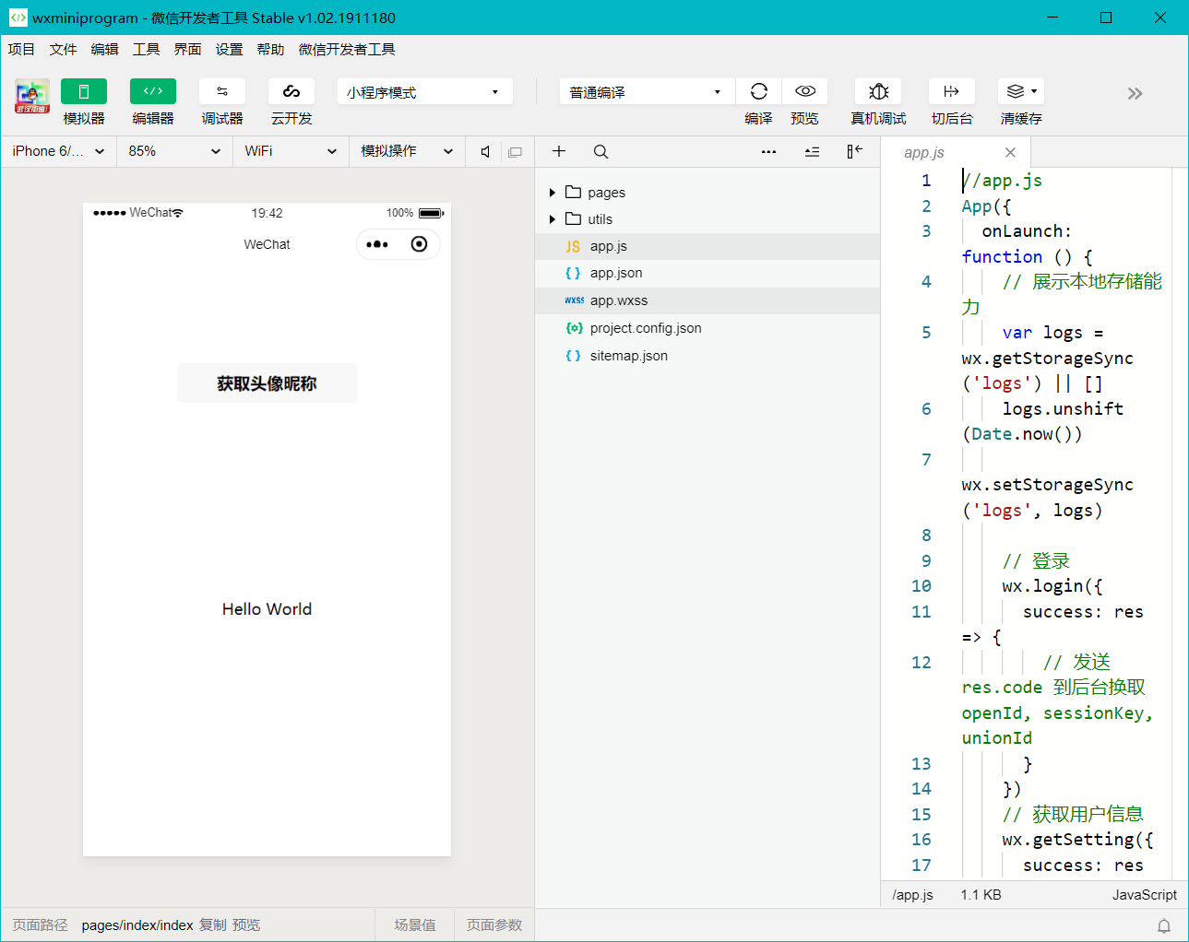Click the switch to background (切后台) icon
This screenshot has width=1189, height=942.
tap(951, 91)
